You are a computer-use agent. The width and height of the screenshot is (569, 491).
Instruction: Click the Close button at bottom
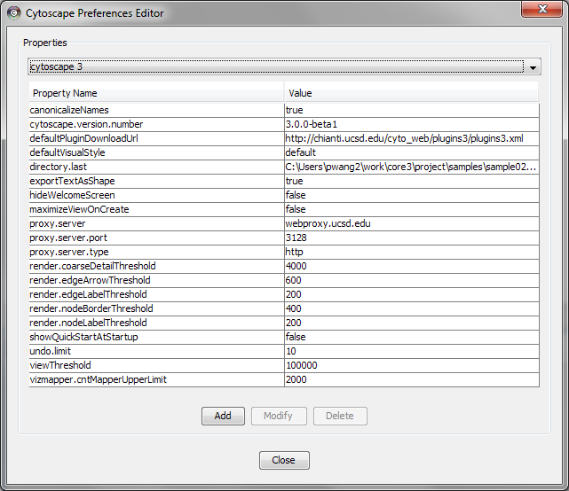284,460
